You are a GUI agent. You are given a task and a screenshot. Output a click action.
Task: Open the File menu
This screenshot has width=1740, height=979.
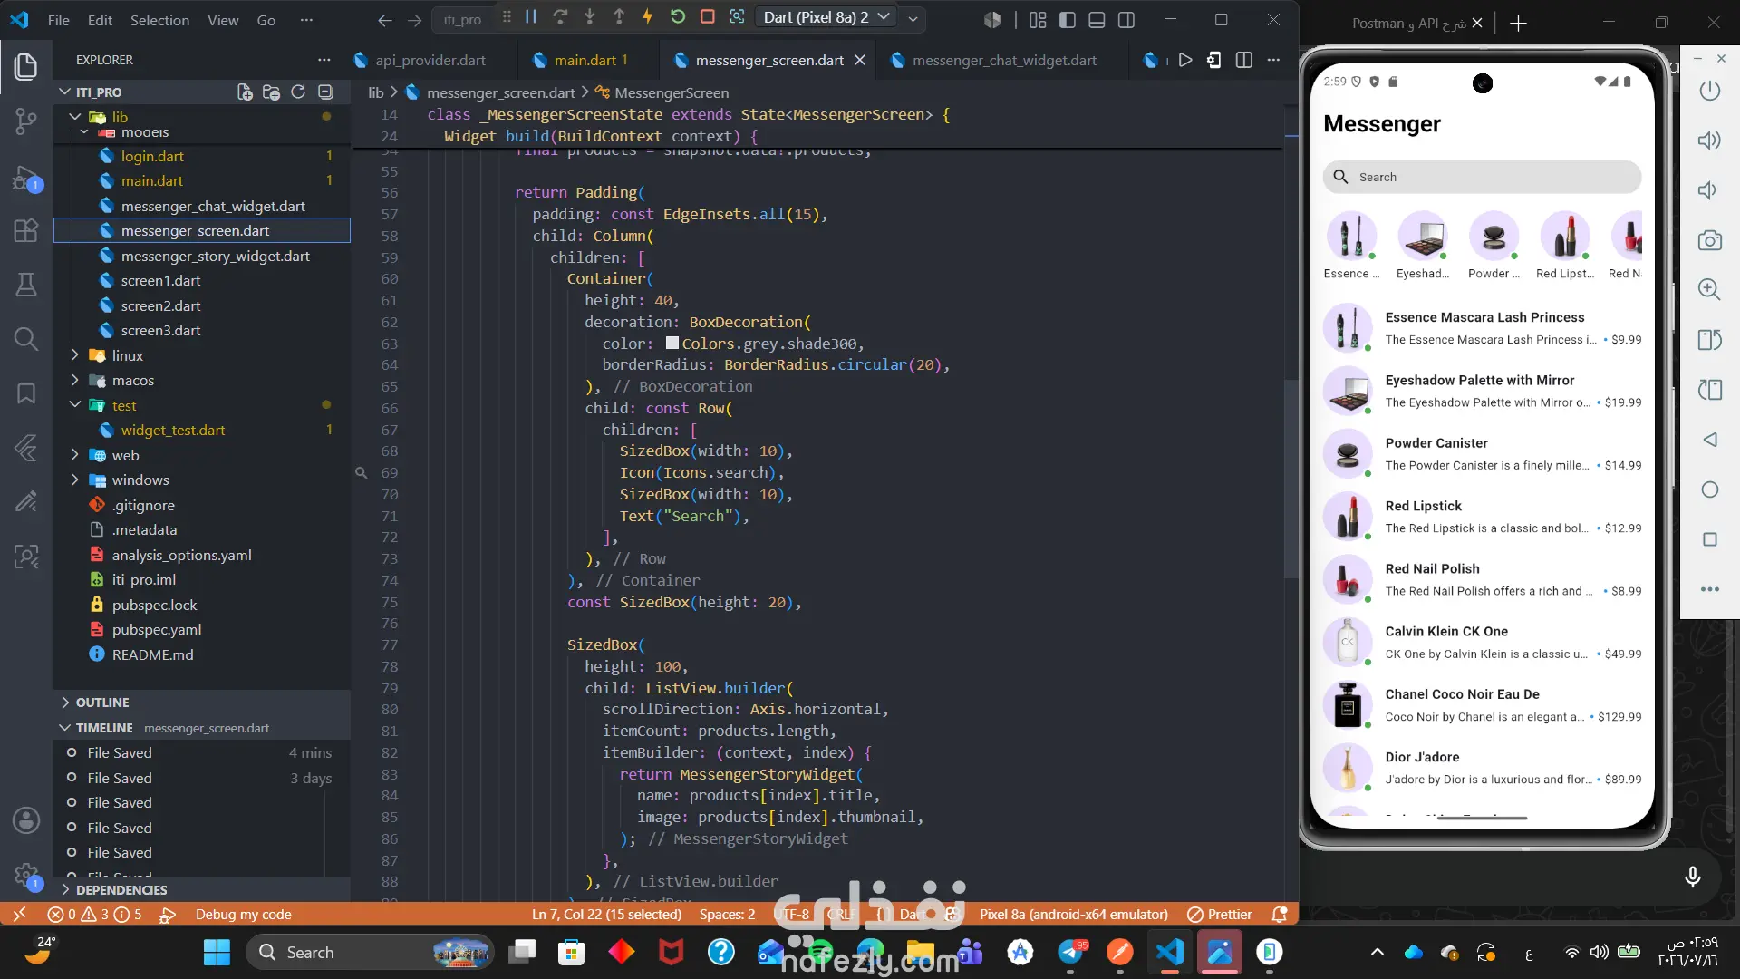(59, 20)
